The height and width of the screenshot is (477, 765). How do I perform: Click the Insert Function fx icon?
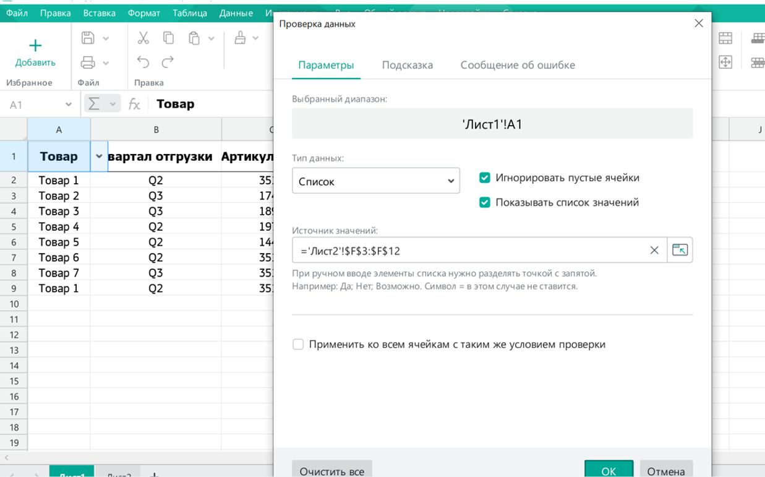tap(134, 103)
